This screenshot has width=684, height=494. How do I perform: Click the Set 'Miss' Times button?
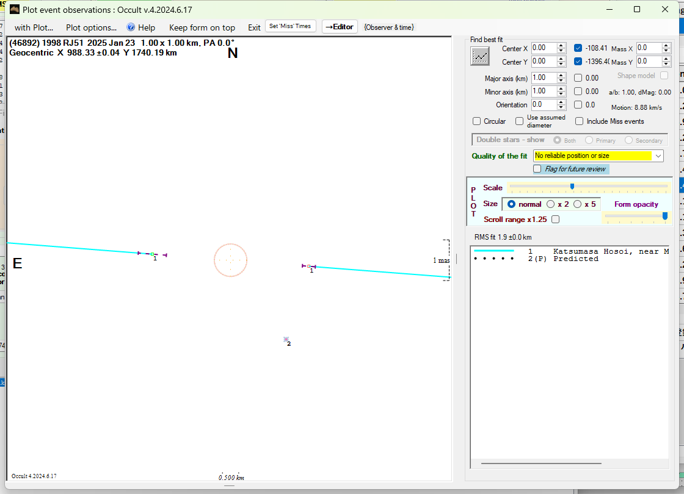(291, 26)
